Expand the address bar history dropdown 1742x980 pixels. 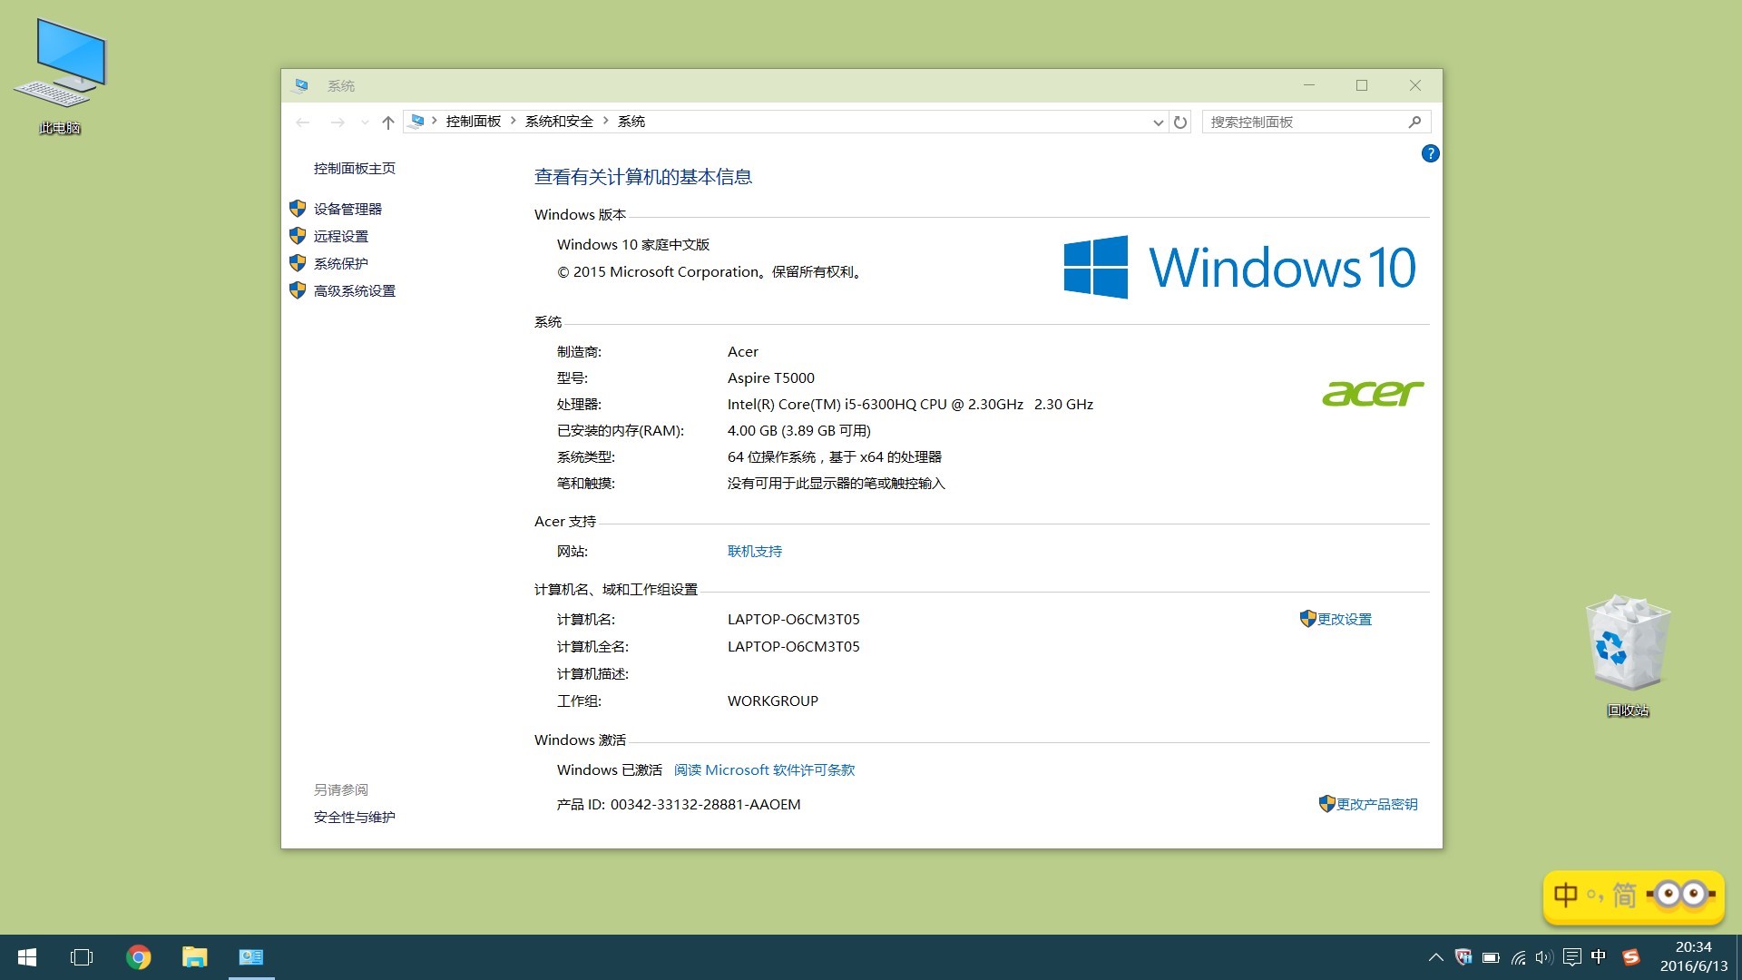click(1159, 122)
